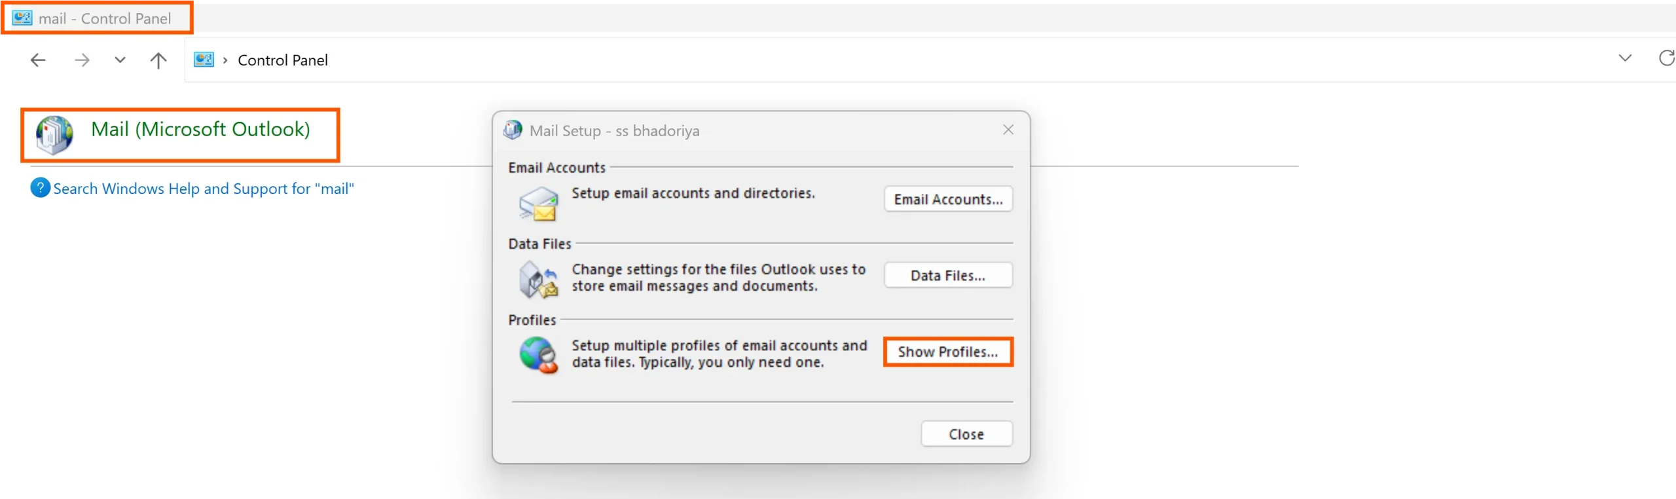This screenshot has height=499, width=1676.
Task: Click the globe icon under Profiles
Action: click(x=539, y=355)
